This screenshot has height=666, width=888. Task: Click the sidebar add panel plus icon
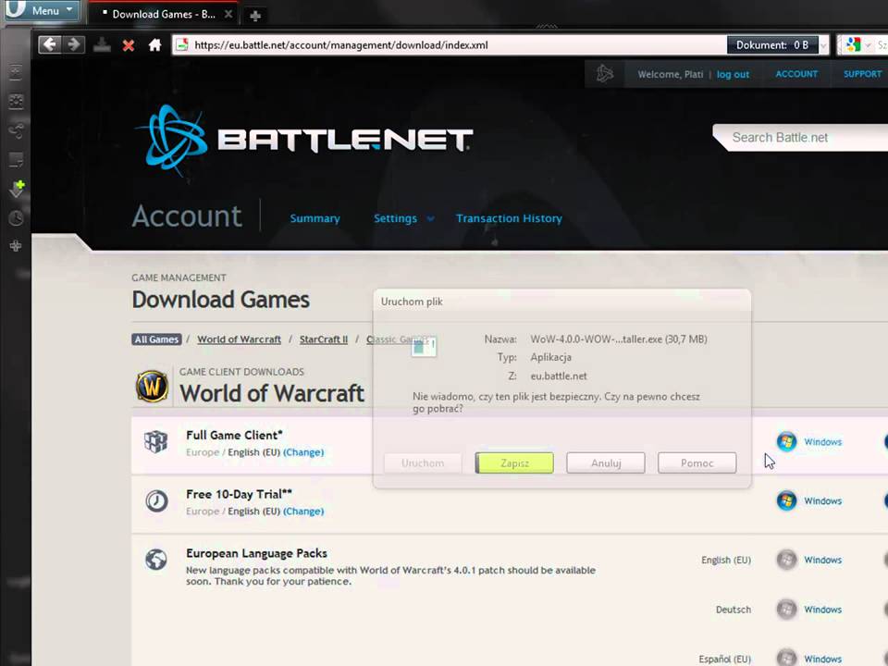coord(16,246)
